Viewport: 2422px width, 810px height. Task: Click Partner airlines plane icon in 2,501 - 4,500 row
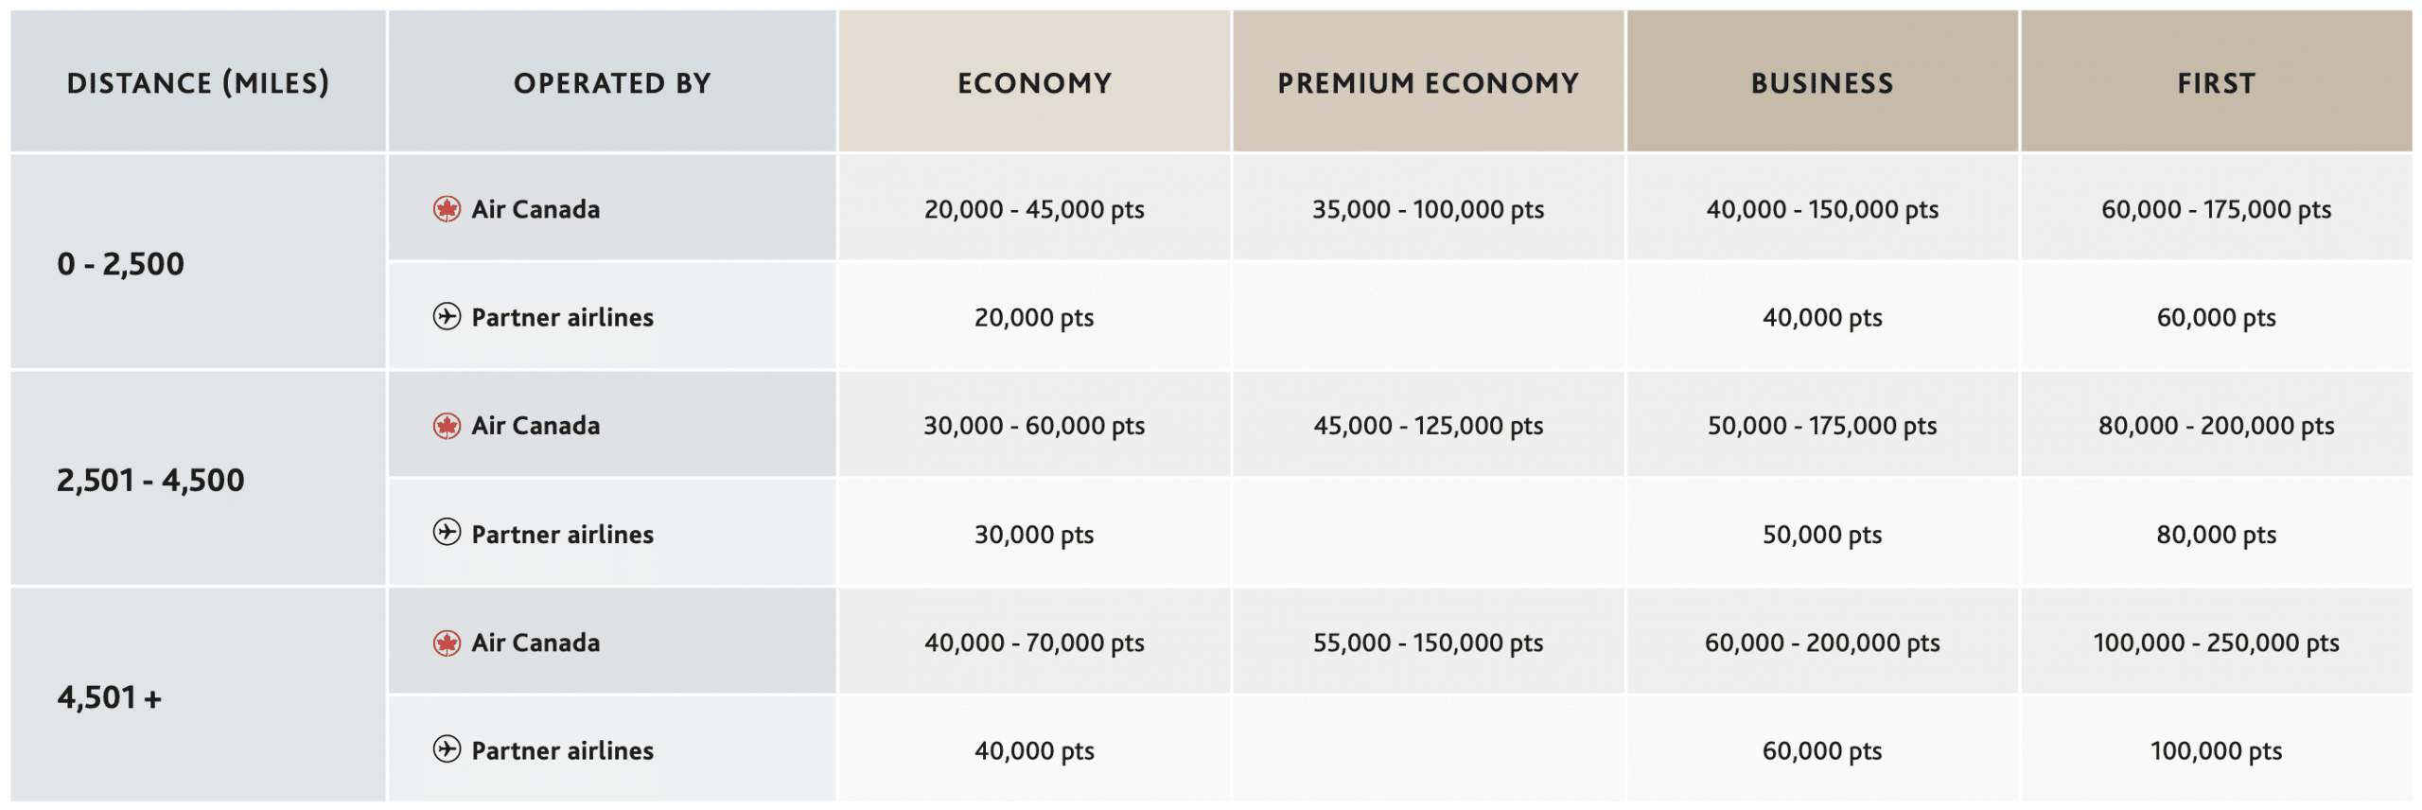(x=447, y=533)
